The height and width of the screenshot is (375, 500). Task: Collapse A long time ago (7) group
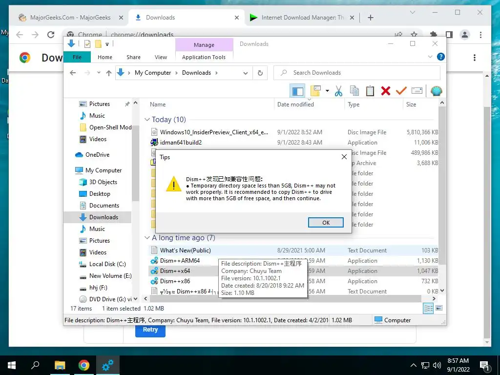[147, 238]
